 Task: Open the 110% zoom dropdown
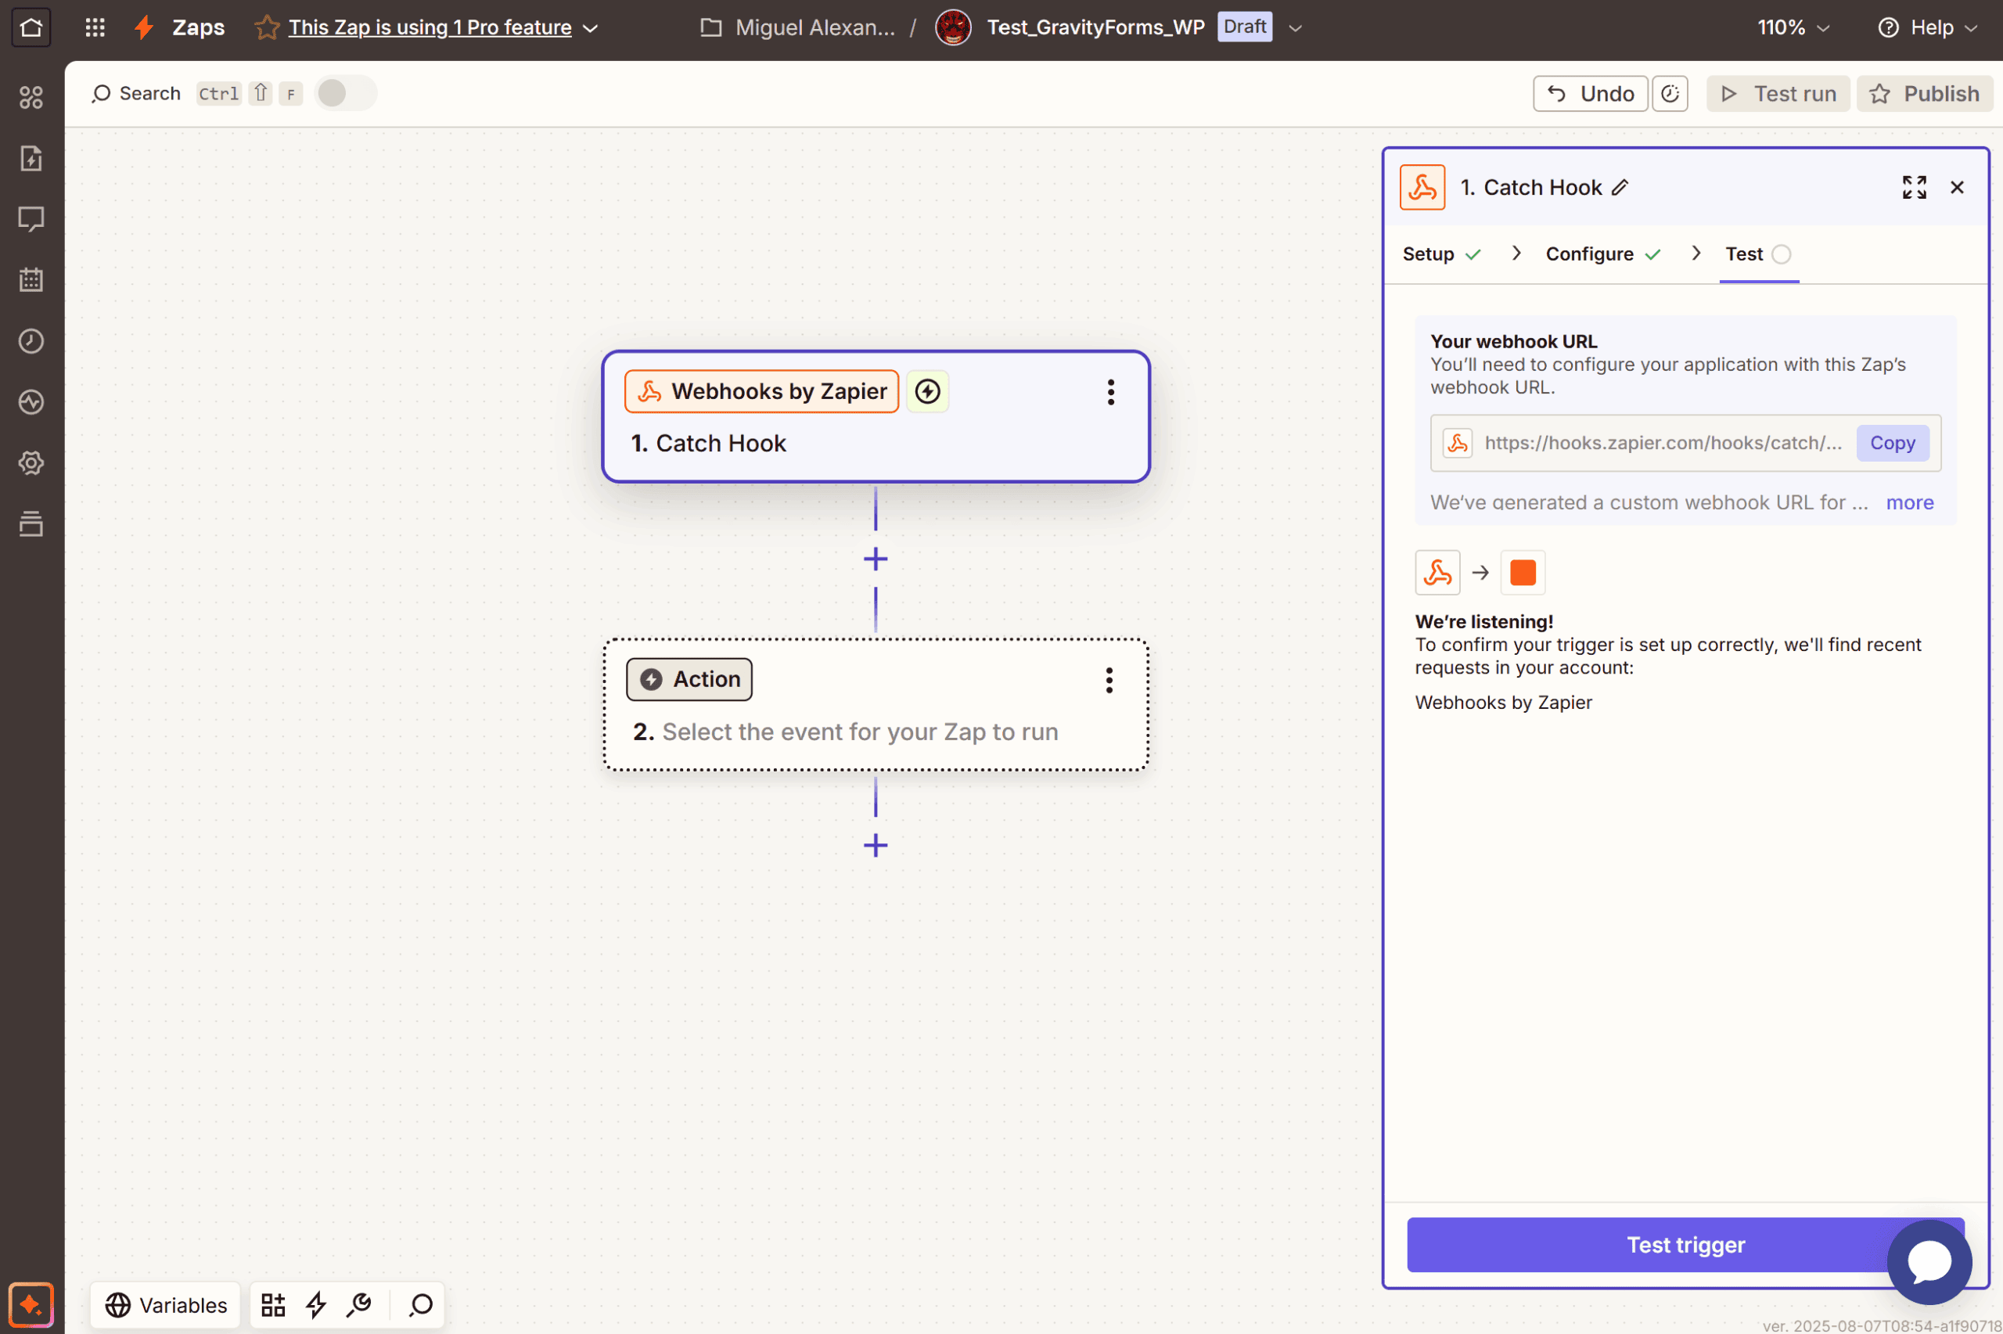pos(1793,27)
